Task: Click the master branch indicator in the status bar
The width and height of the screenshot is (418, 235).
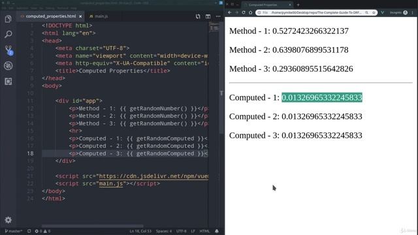Action: [x=14, y=231]
